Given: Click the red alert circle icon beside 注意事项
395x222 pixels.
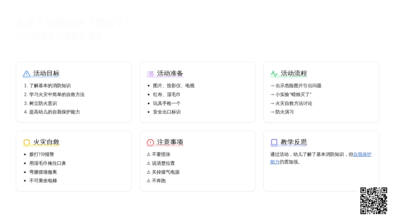Looking at the screenshot, I should click(150, 142).
